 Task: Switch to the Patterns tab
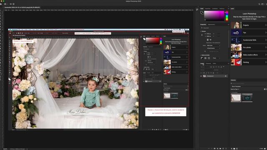(222, 9)
